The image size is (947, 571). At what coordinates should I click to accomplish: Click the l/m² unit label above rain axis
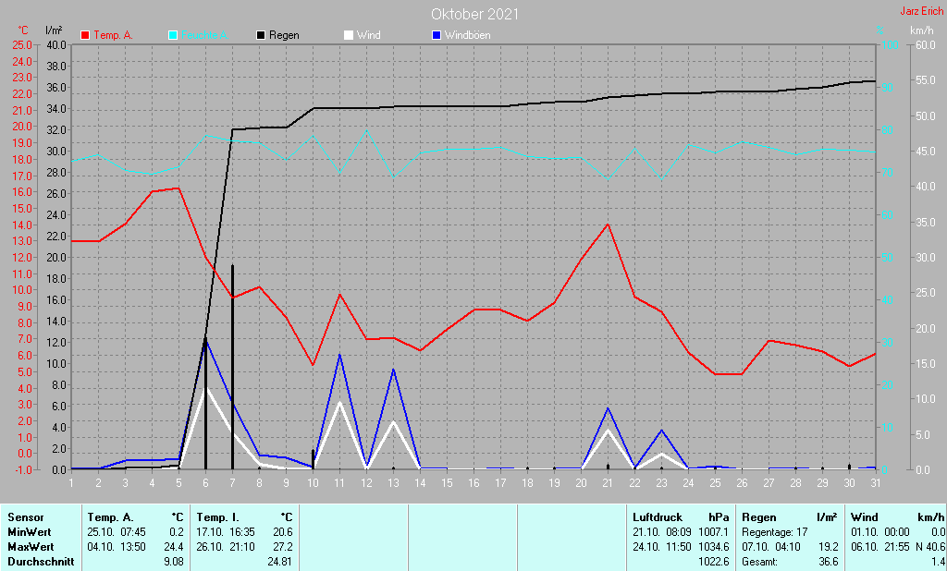[x=54, y=30]
